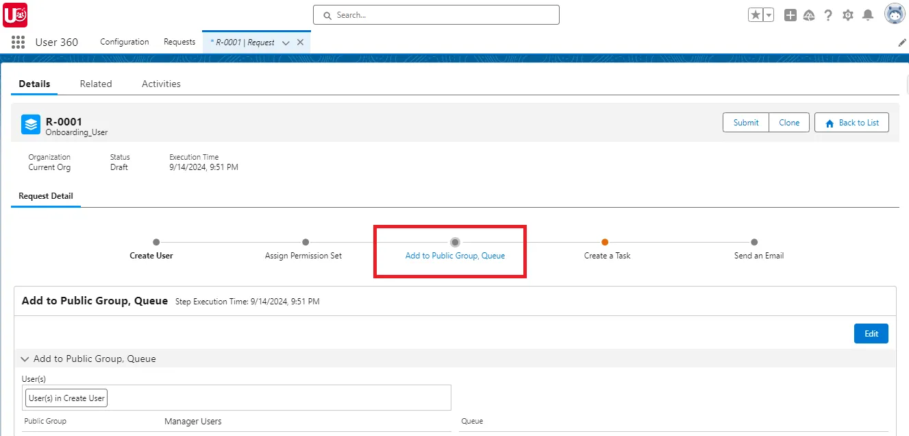Click the Submit button
This screenshot has width=909, height=436.
(x=746, y=122)
